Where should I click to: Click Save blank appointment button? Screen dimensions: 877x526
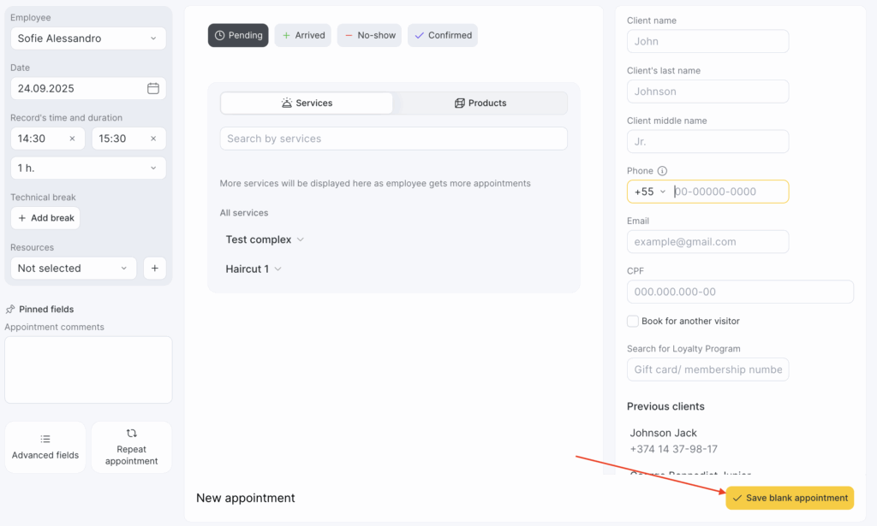(790, 498)
